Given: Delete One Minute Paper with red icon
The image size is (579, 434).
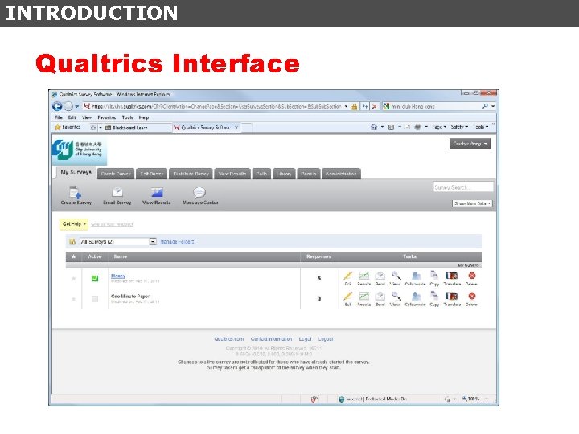Looking at the screenshot, I should coord(471,296).
